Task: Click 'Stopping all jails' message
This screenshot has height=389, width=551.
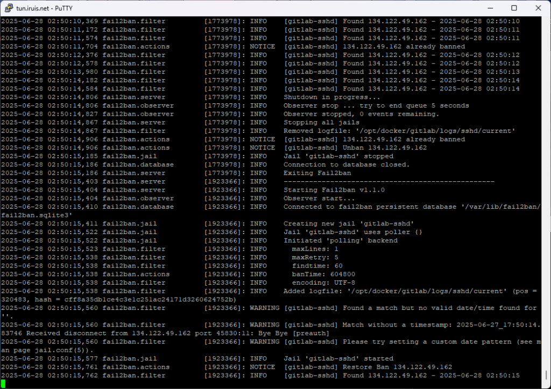Action: click(322, 122)
